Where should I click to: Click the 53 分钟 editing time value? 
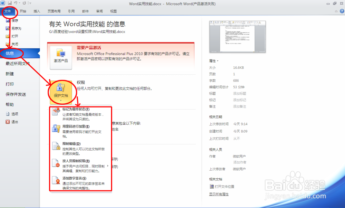[239, 87]
